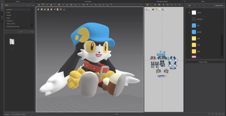Viewport: 226px width, 116px height.
Task: Click the Simulate arrow icon in 3D toolbar
Action: [39, 5]
